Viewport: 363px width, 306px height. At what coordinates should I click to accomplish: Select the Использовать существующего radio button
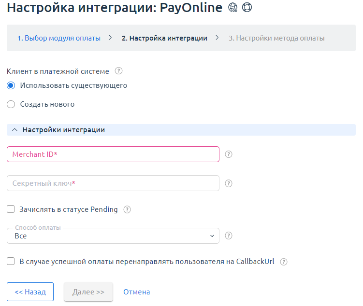click(x=11, y=85)
